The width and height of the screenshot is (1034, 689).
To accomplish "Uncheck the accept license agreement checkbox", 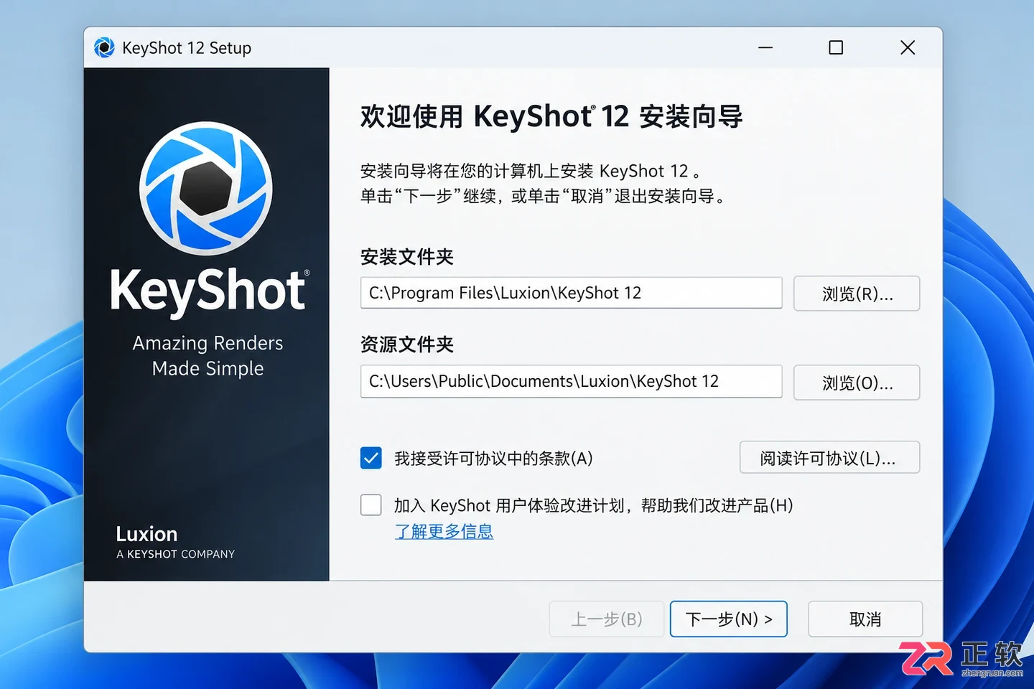I will click(x=371, y=458).
